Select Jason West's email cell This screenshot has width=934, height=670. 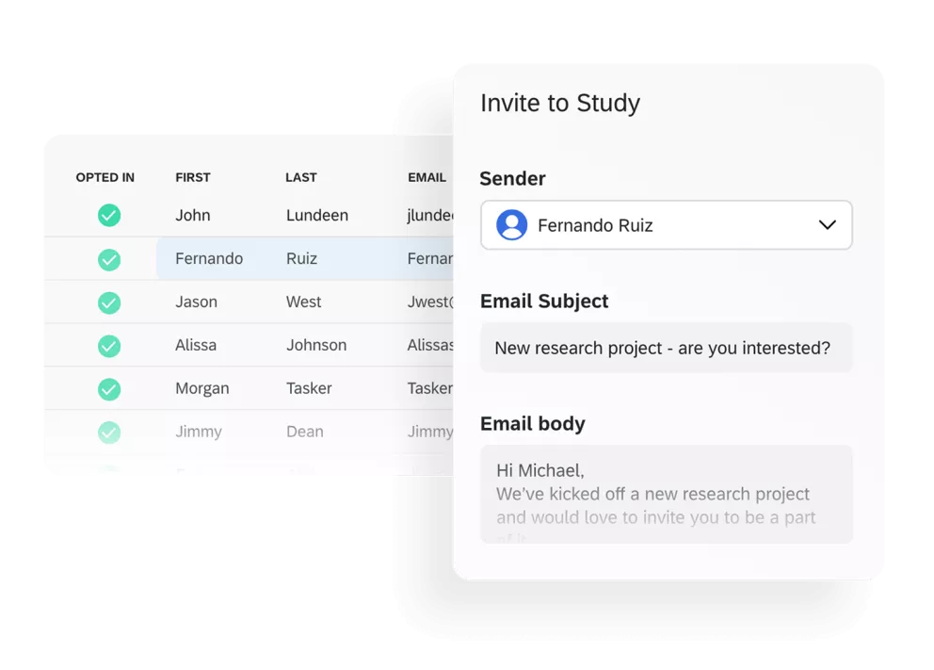(x=430, y=302)
